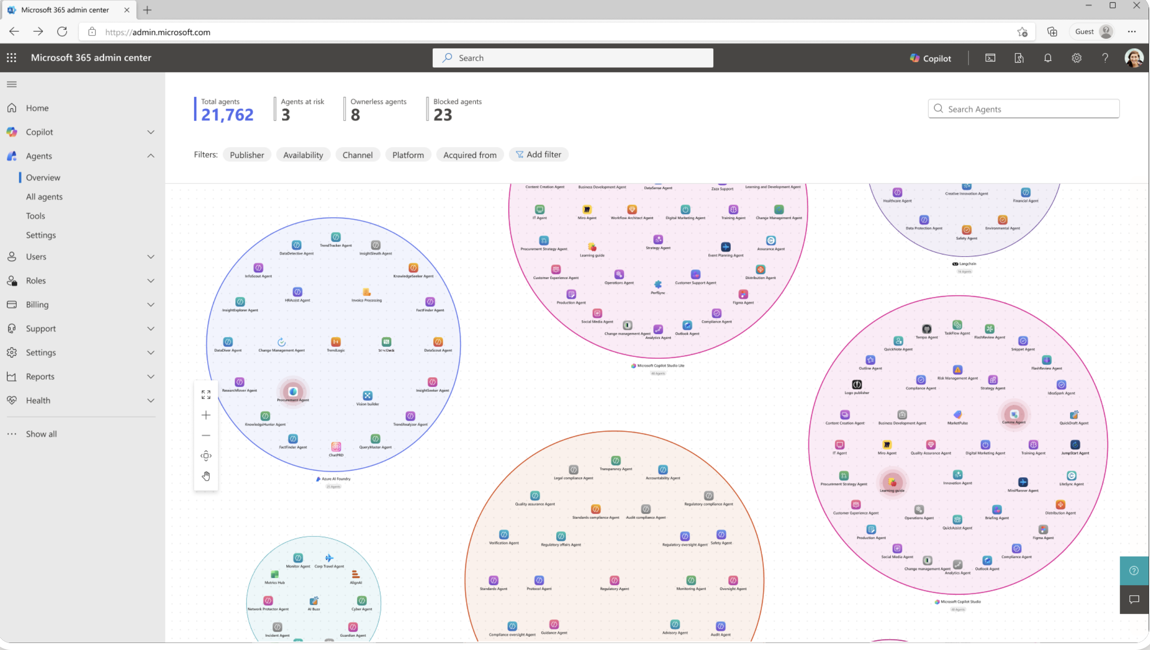The image size is (1150, 650).
Task: Open the JumpStart Agent icon
Action: [x=1075, y=445]
